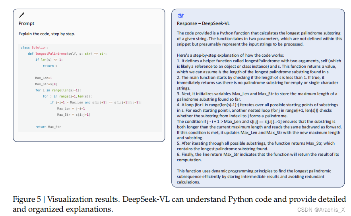Click the 'Max_Str = s[i:j+1]' code line
The height and width of the screenshot is (216, 351).
(x=74, y=115)
